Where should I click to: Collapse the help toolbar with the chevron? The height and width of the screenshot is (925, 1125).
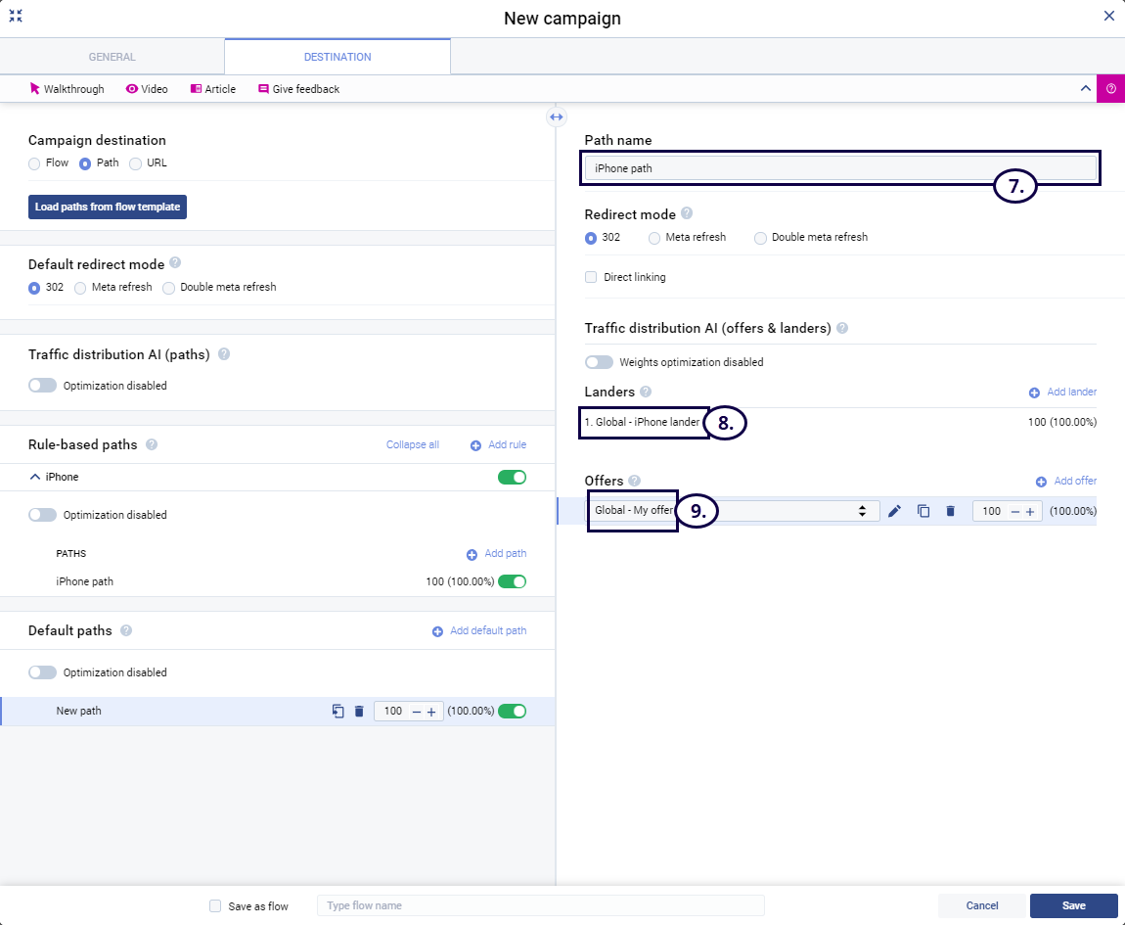1085,88
